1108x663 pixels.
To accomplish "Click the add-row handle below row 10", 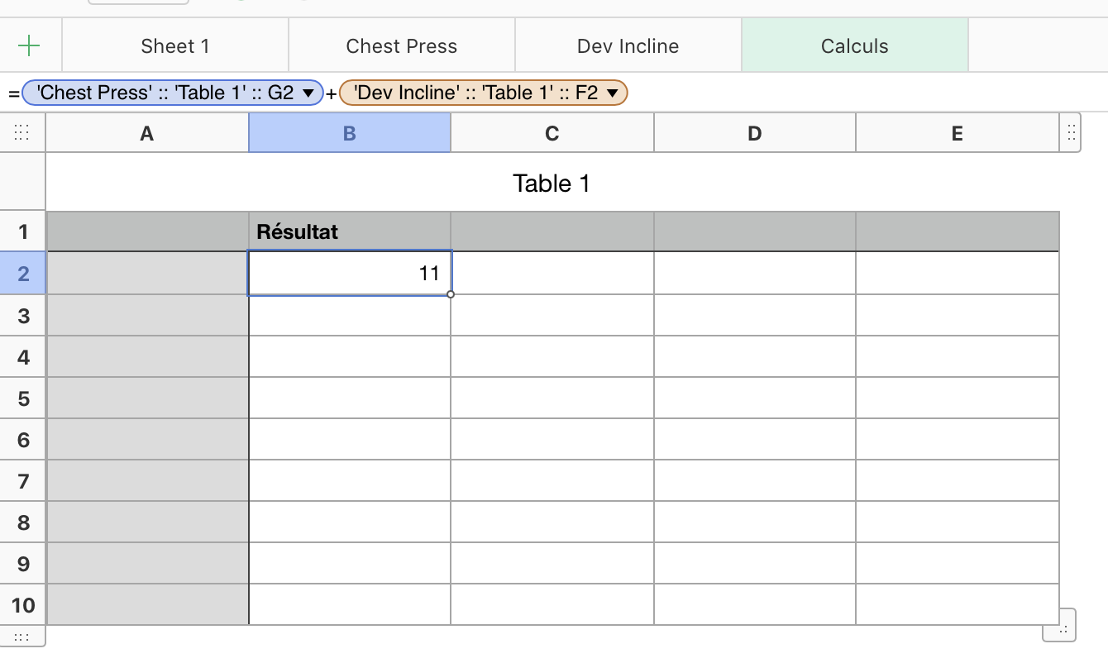I will 22,637.
